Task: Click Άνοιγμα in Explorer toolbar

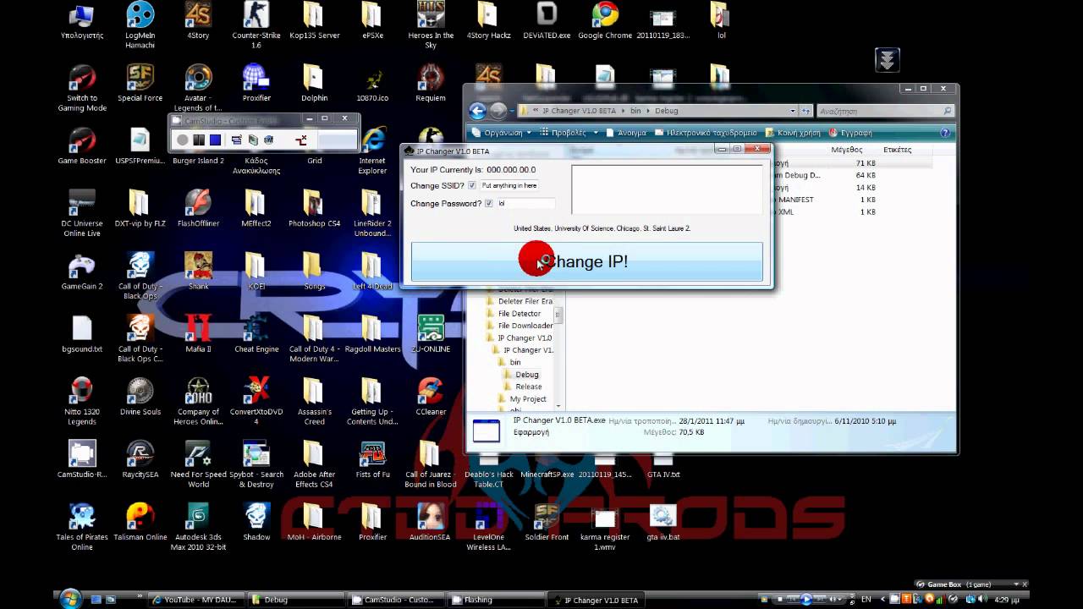Action: click(x=626, y=133)
